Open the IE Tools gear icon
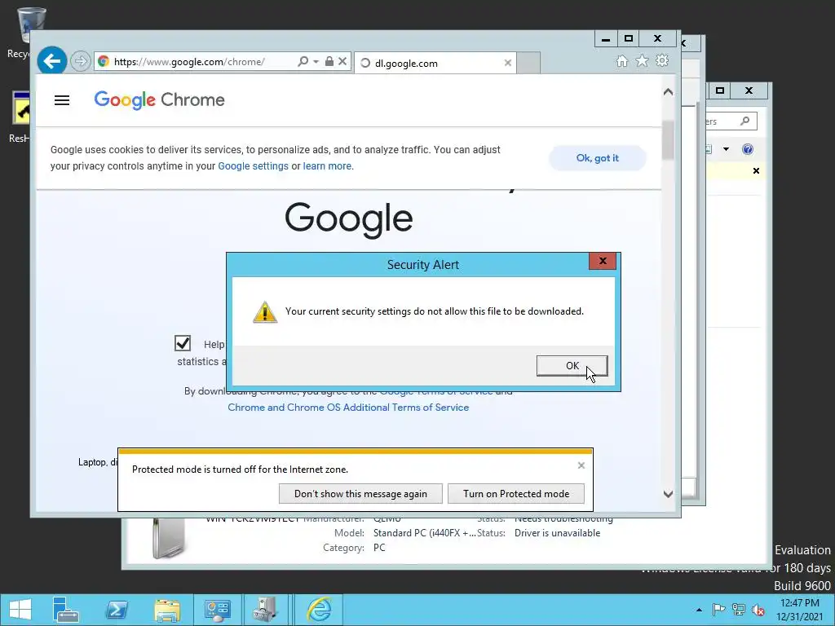835x626 pixels. point(662,60)
